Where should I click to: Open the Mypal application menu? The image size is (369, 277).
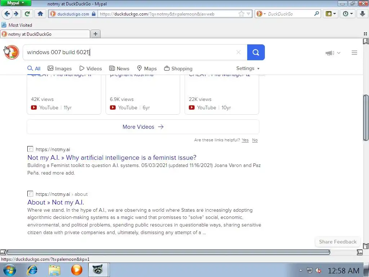15,3
